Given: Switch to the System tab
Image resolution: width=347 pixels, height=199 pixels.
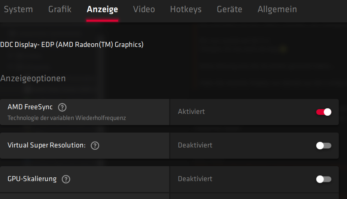Looking at the screenshot, I should [18, 9].
